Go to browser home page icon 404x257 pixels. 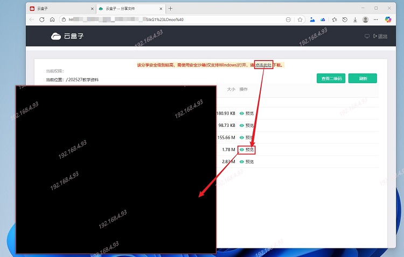[52, 19]
